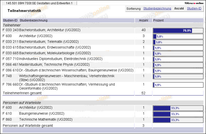Viewport: 206px width, 134px height.
Task: Click the 76.9% progress bar
Action: point(178,31)
